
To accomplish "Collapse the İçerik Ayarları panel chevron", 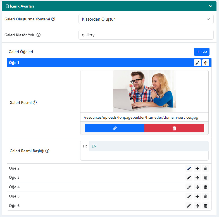I will 211,6.
